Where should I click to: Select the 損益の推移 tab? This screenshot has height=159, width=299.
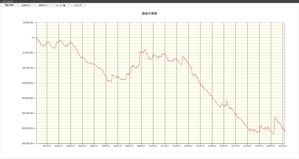point(9,5)
